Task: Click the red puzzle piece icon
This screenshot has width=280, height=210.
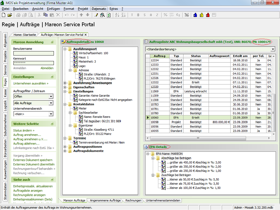Action: click(x=208, y=15)
